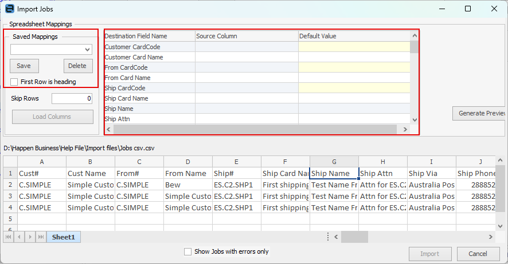The width and height of the screenshot is (508, 264).
Task: Click cell containing Cust#
Action: coord(42,173)
